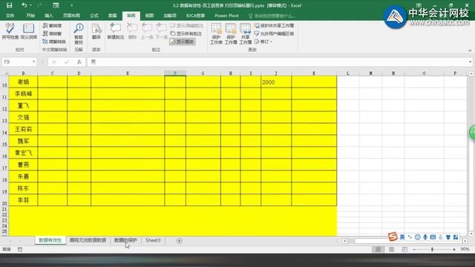Screen dimensions: 475x267
Task: Click 繁转简 conversion button
Action: [x=52, y=26]
